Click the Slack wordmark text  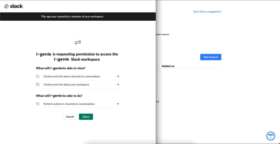tap(16, 6)
